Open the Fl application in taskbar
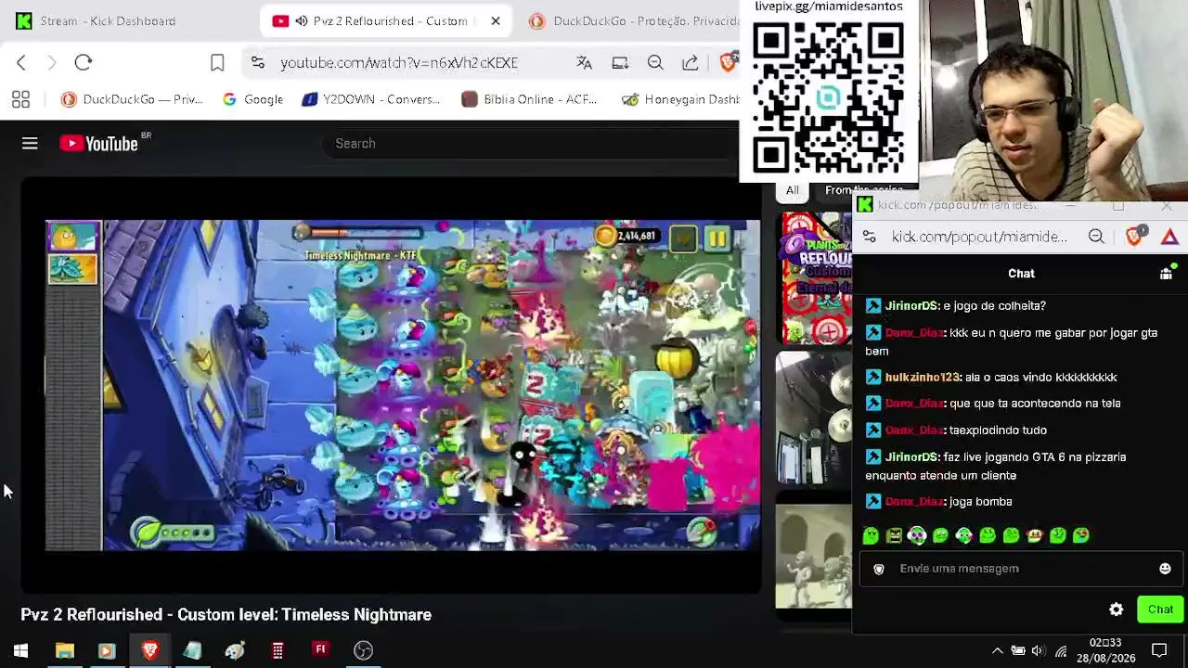 point(320,650)
